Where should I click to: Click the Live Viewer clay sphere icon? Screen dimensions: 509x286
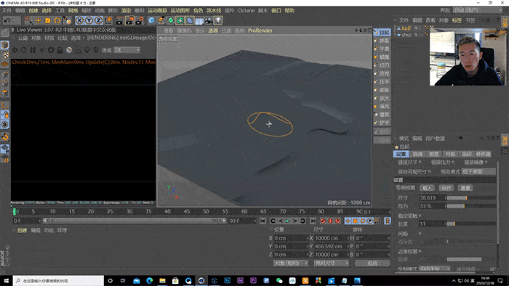[69, 50]
